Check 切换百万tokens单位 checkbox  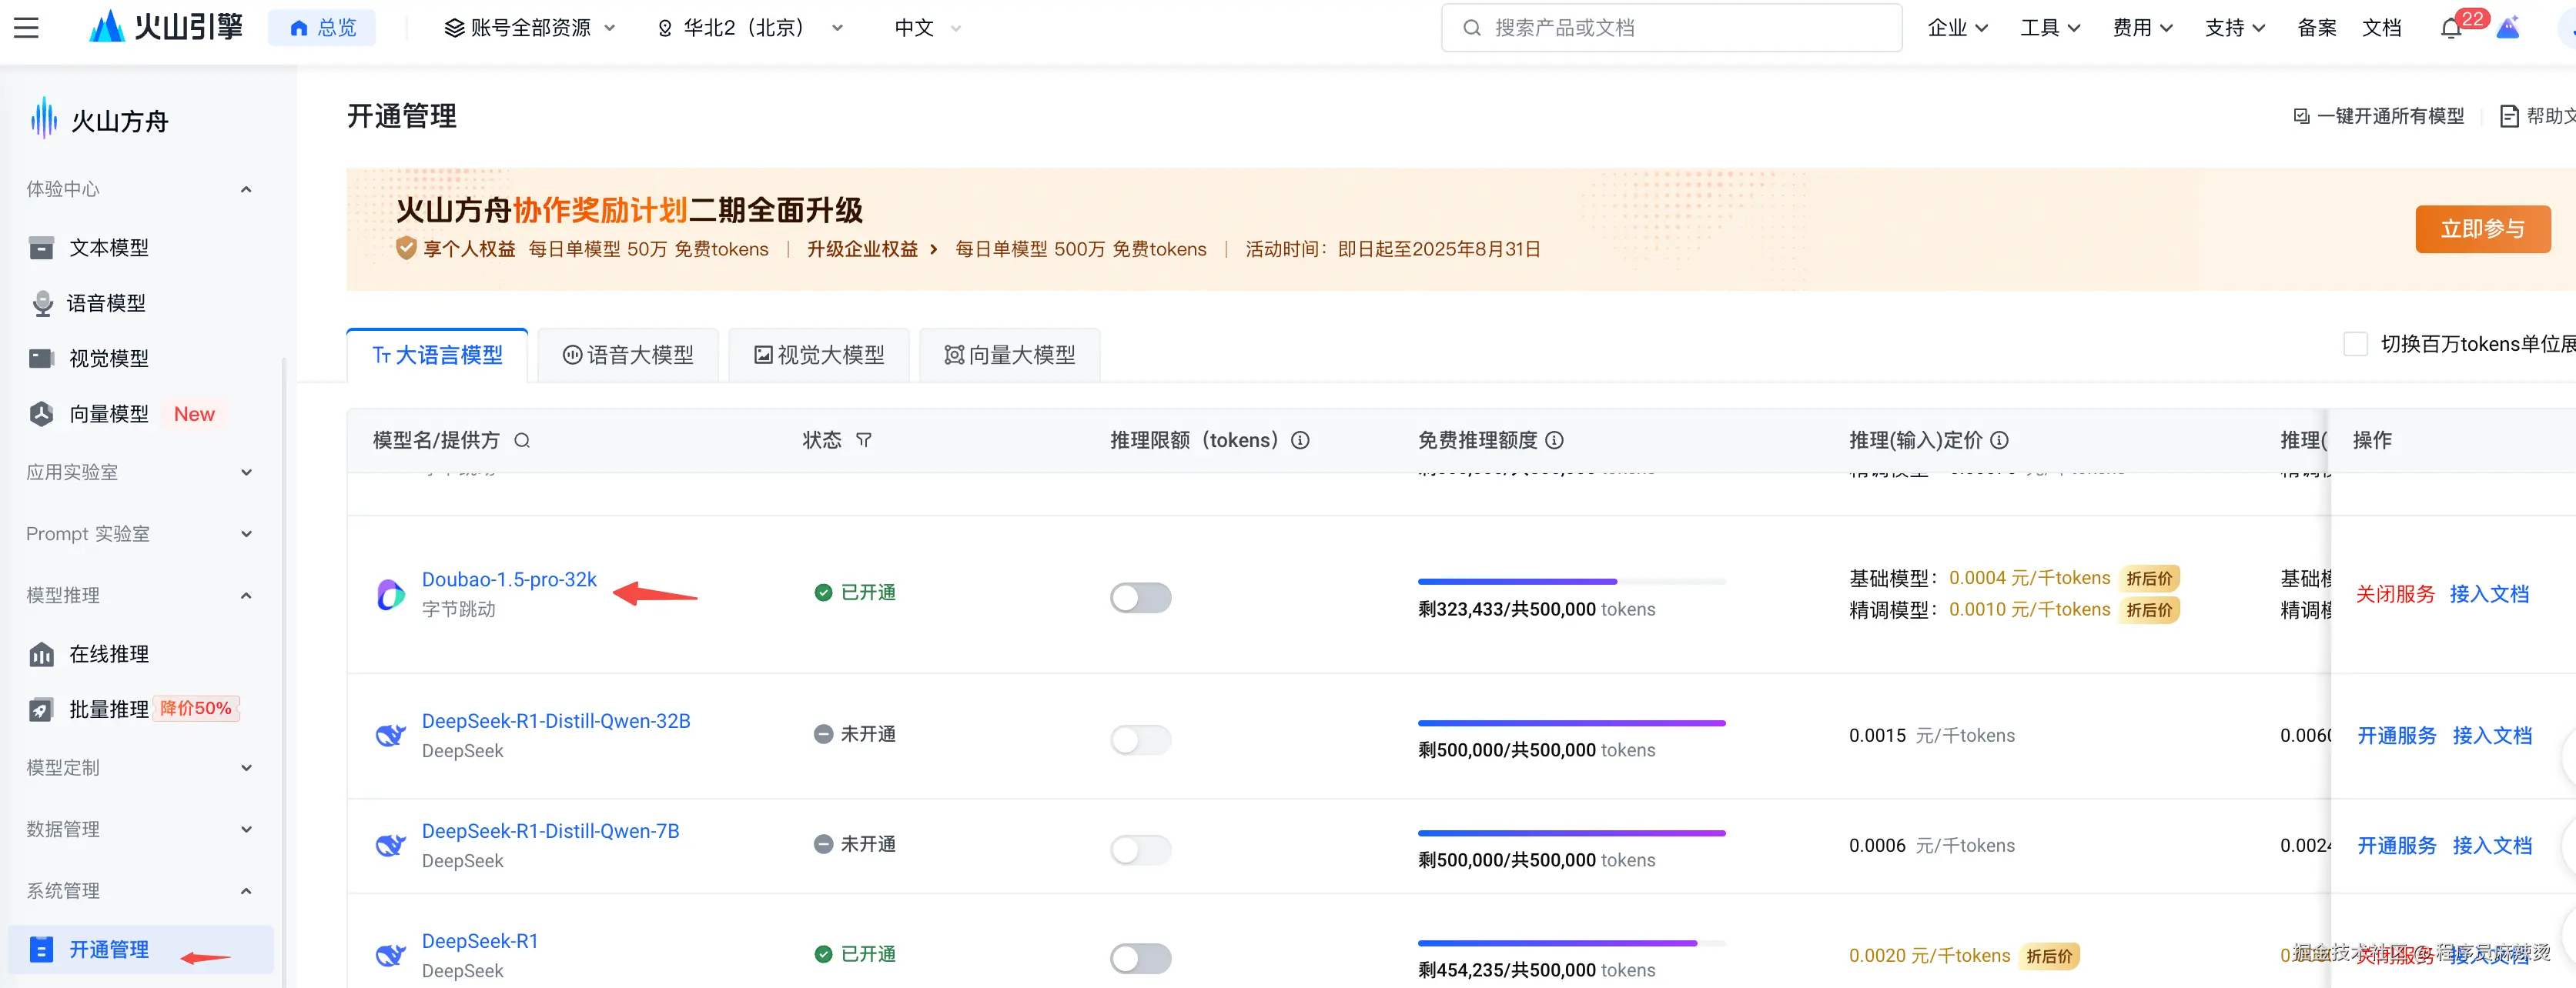click(2356, 342)
